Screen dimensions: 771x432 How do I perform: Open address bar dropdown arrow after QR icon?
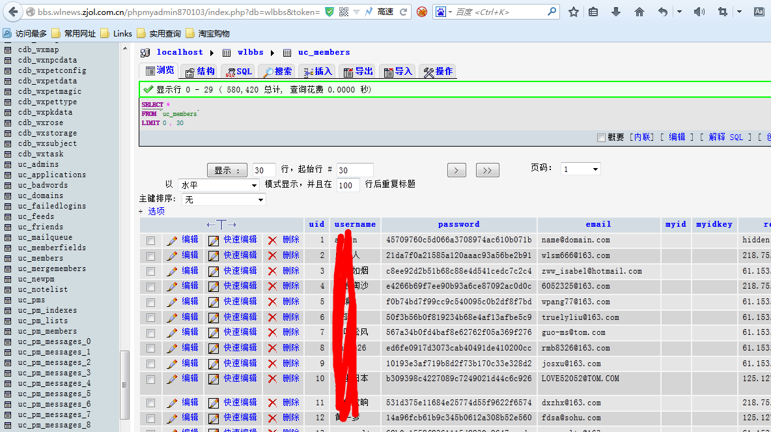356,12
